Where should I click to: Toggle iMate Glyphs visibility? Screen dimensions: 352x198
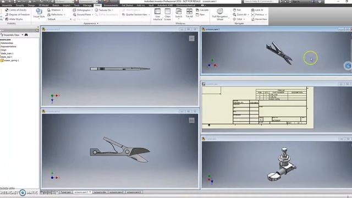14,19
